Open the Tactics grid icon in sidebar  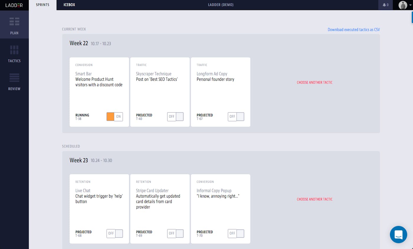(14, 50)
